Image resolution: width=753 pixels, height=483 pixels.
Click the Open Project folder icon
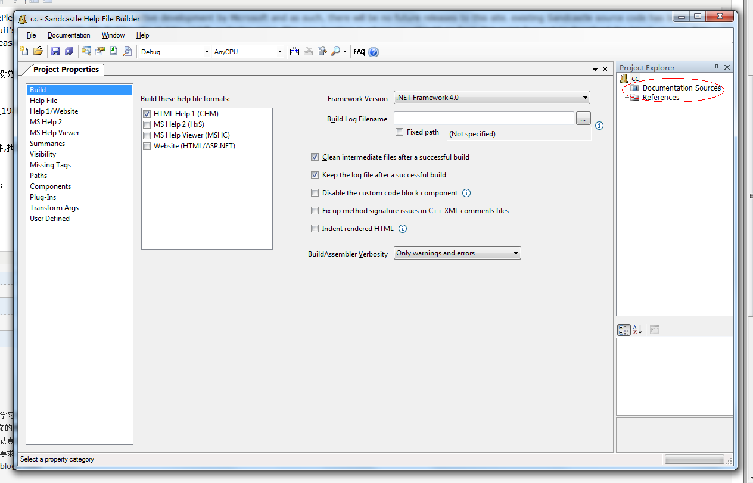[38, 52]
